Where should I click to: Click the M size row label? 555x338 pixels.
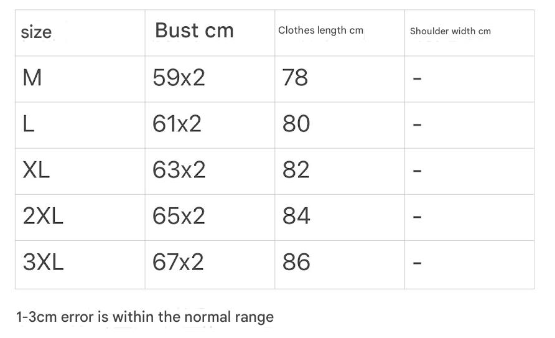(32, 78)
